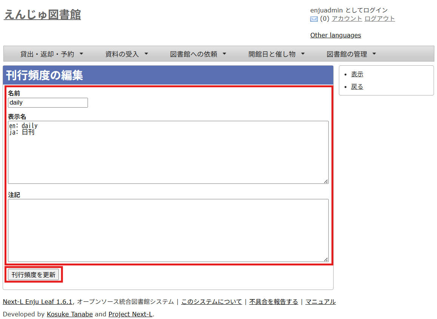Click the enjuadmin としてログイン text
The image size is (437, 319).
(349, 10)
